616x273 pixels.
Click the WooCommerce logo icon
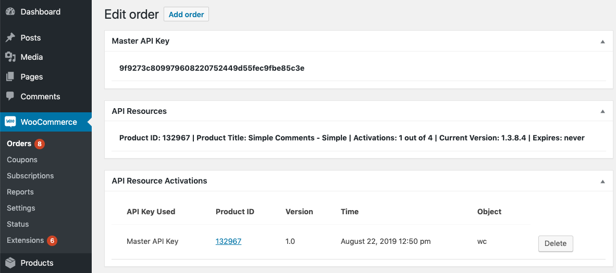[10, 122]
